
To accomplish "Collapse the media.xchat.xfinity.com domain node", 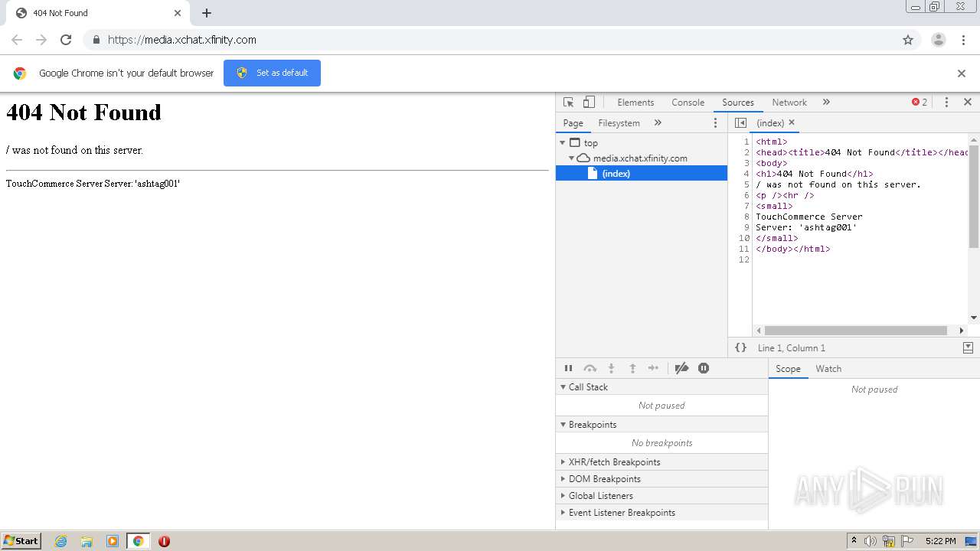I will pos(571,158).
